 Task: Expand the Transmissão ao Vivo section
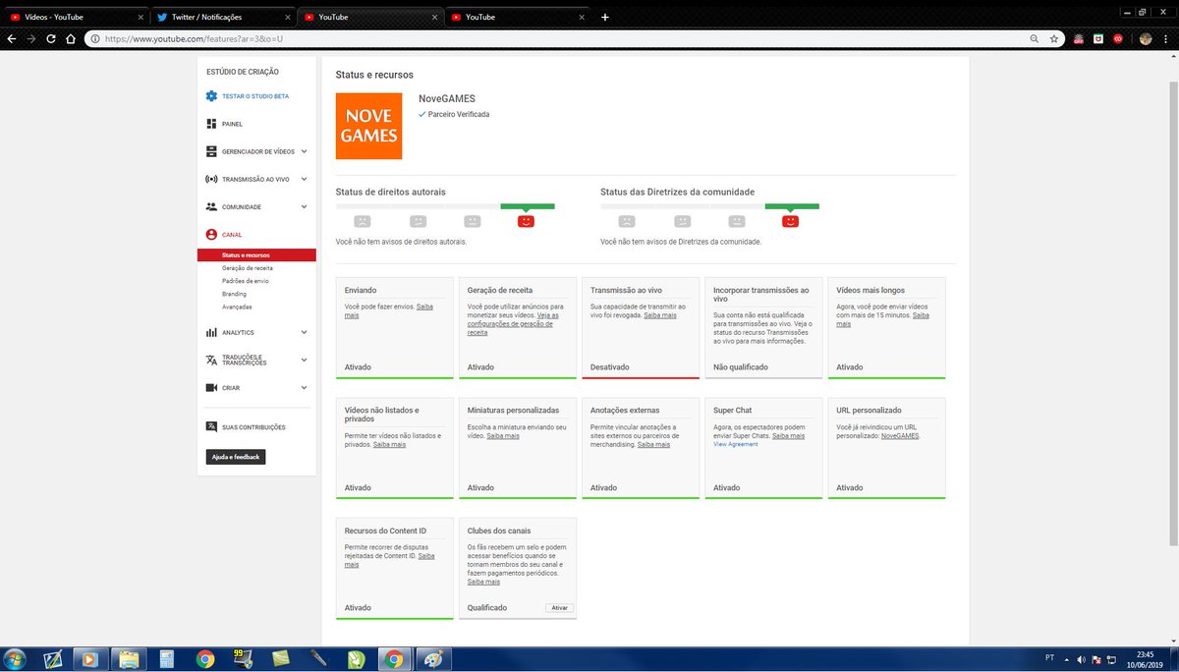(x=304, y=179)
